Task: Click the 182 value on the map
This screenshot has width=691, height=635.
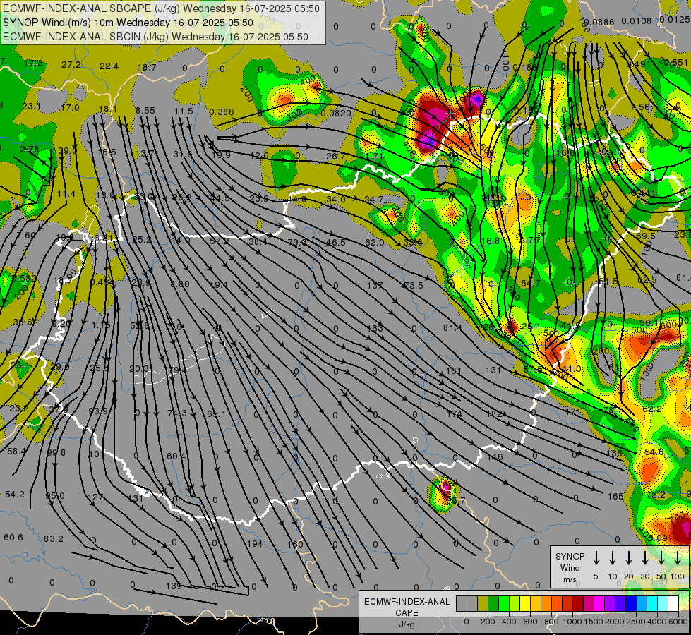Action: (x=494, y=413)
